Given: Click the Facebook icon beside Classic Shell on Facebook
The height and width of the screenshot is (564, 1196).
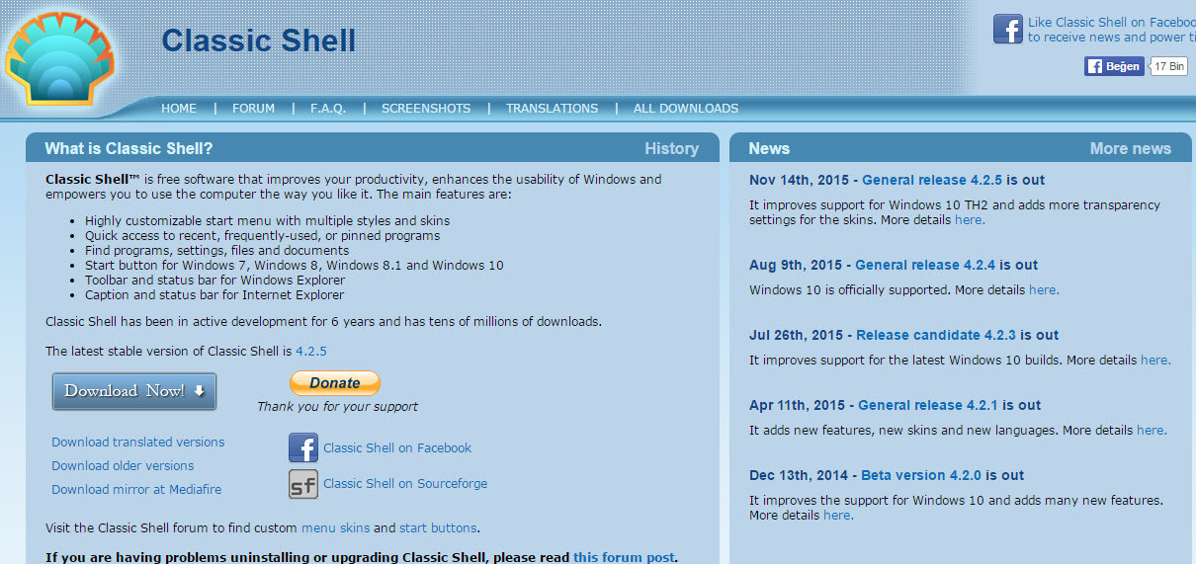Looking at the screenshot, I should (x=303, y=448).
